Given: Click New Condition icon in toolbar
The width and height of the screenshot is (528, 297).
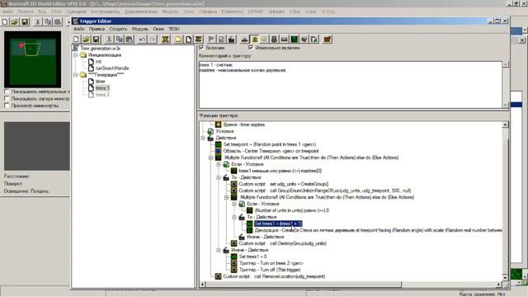Looking at the screenshot, I should point(221,40).
